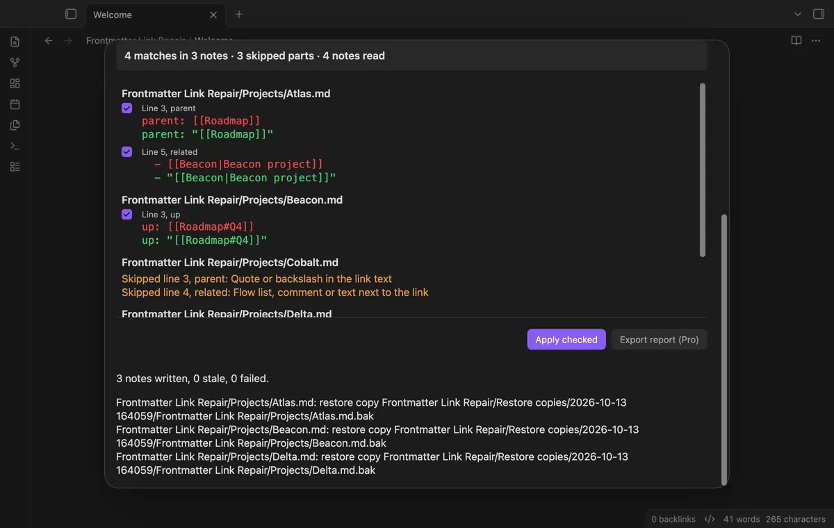Toggle the left sidebar icon
The height and width of the screenshot is (528, 834).
70,14
